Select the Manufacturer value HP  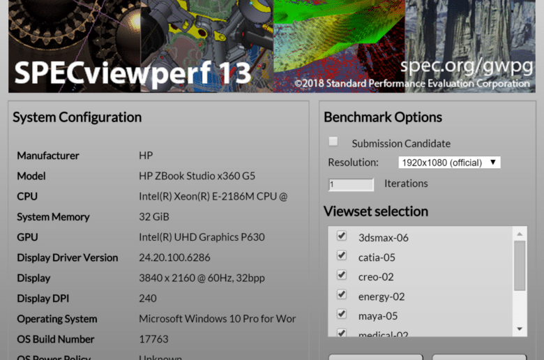(x=146, y=156)
